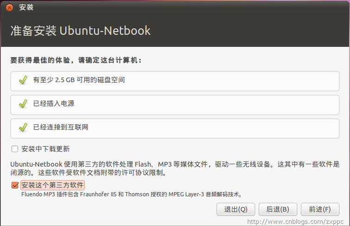Click Fluendo MP3 plugin description text
The image size is (350, 226).
[x=131, y=194]
